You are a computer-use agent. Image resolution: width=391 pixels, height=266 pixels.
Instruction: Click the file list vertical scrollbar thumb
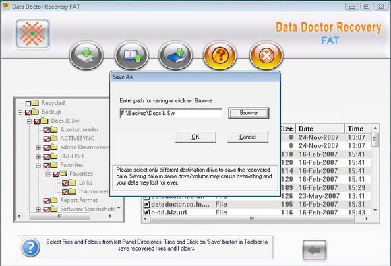coord(375,139)
